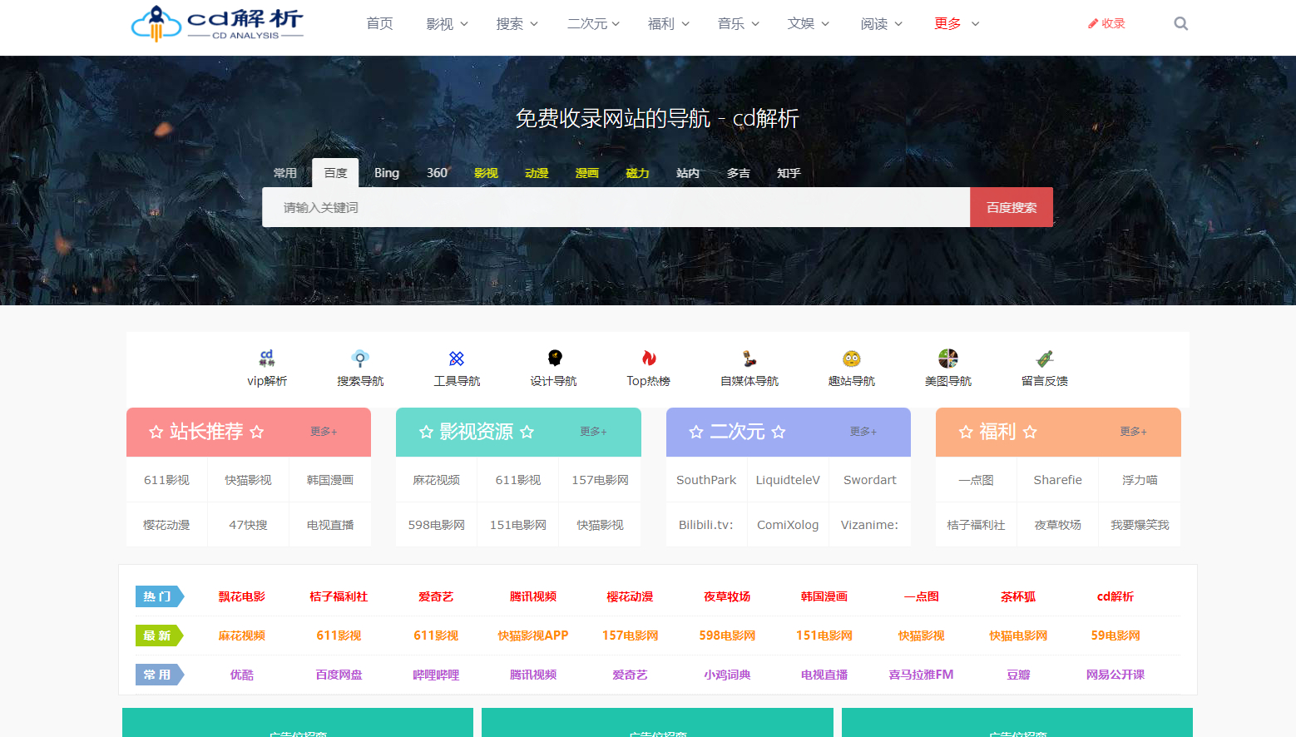Click the search magnifier in the header
Image resolution: width=1296 pixels, height=737 pixels.
(x=1180, y=23)
